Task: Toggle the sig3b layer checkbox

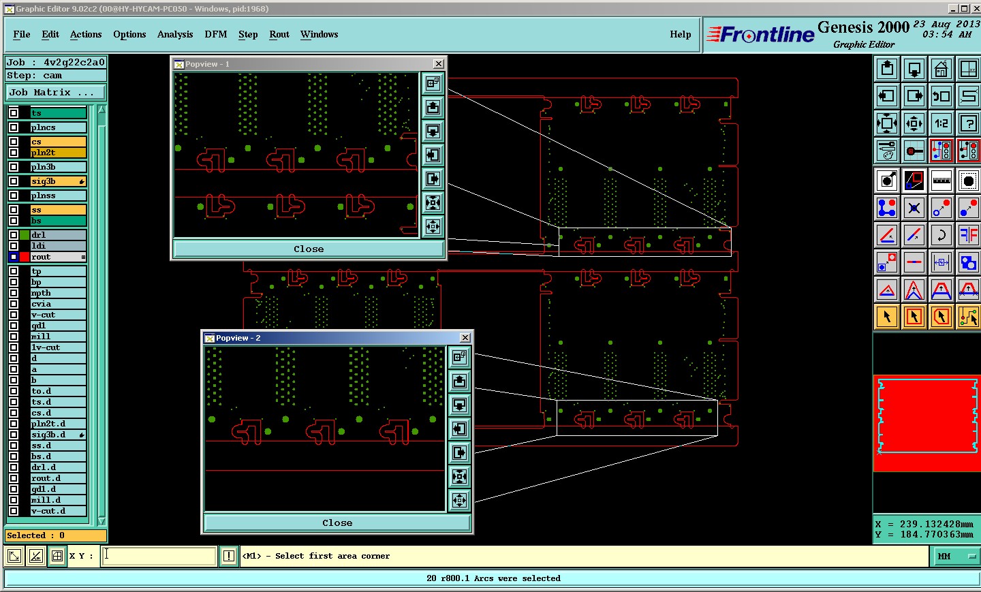Action: [14, 181]
